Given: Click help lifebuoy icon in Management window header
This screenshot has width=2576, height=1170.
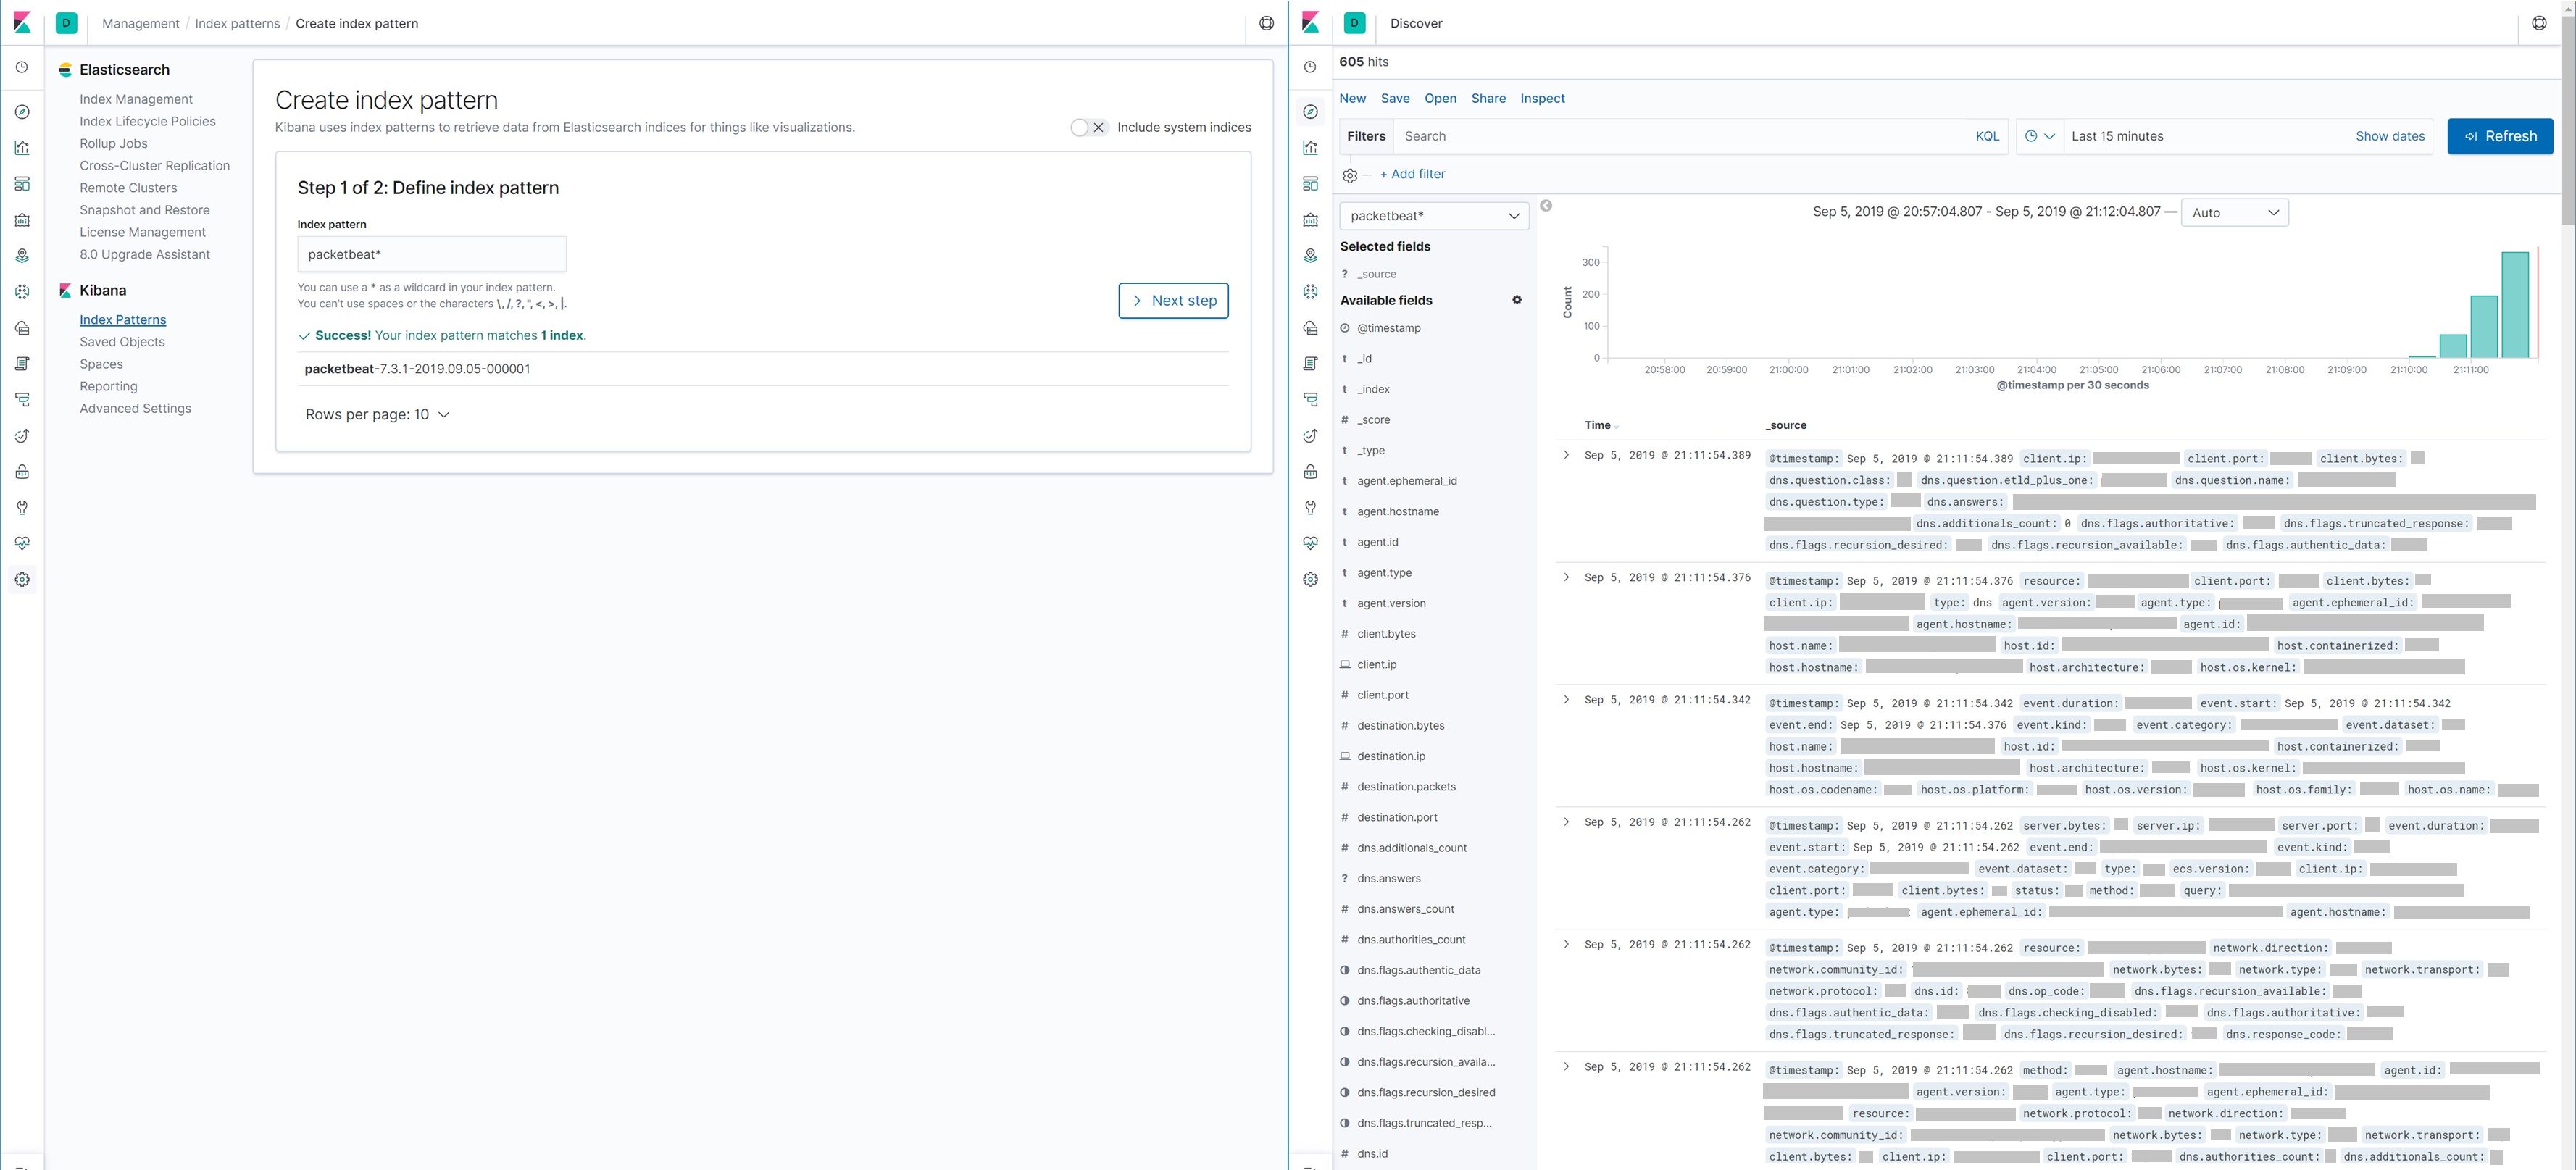Looking at the screenshot, I should [1266, 23].
